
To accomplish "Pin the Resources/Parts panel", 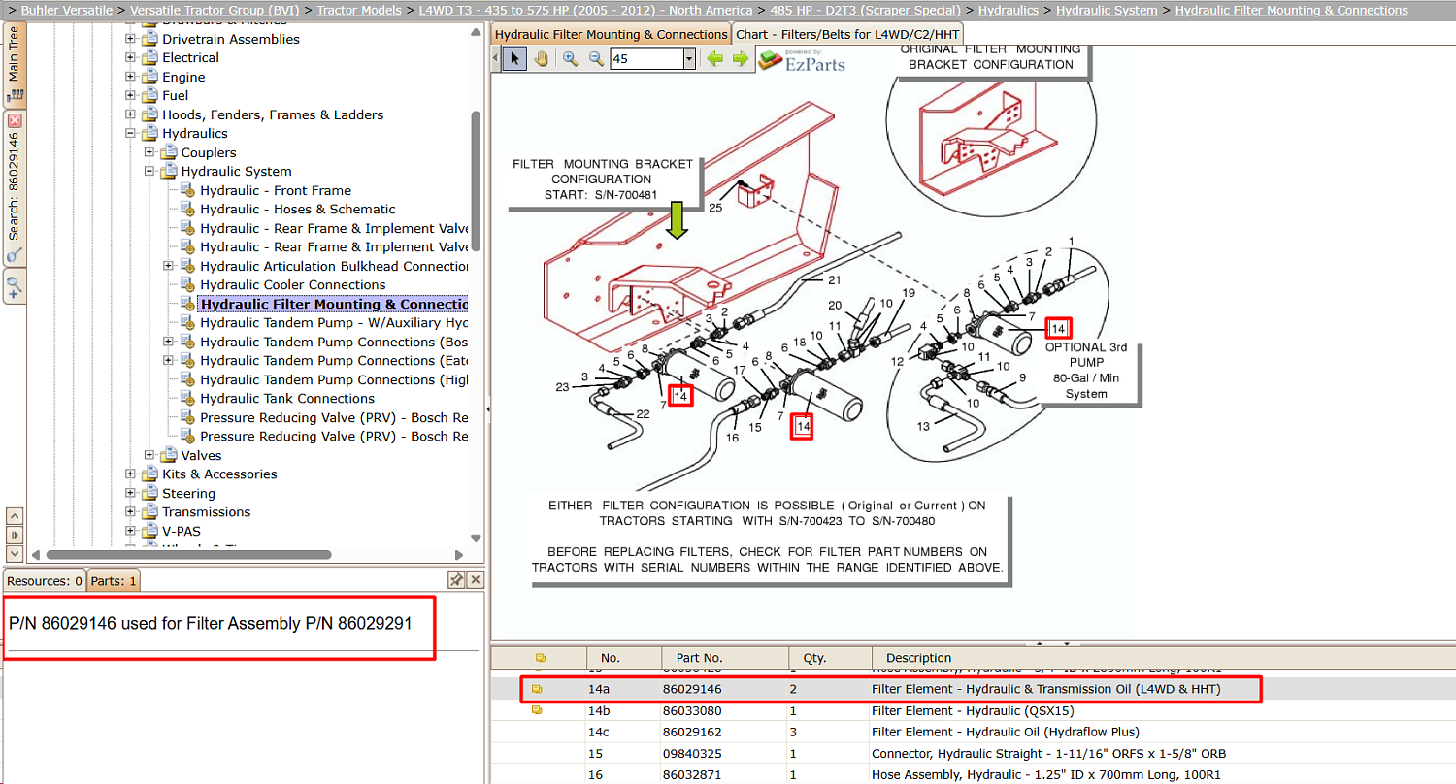I will click(x=455, y=579).
